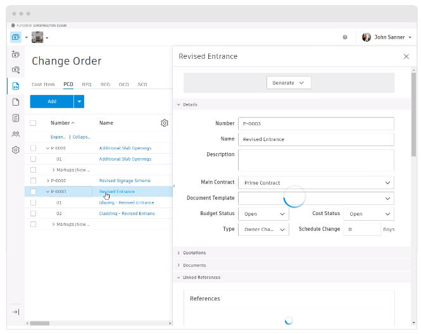
Task: Open the Main Contract dropdown
Action: 316,183
